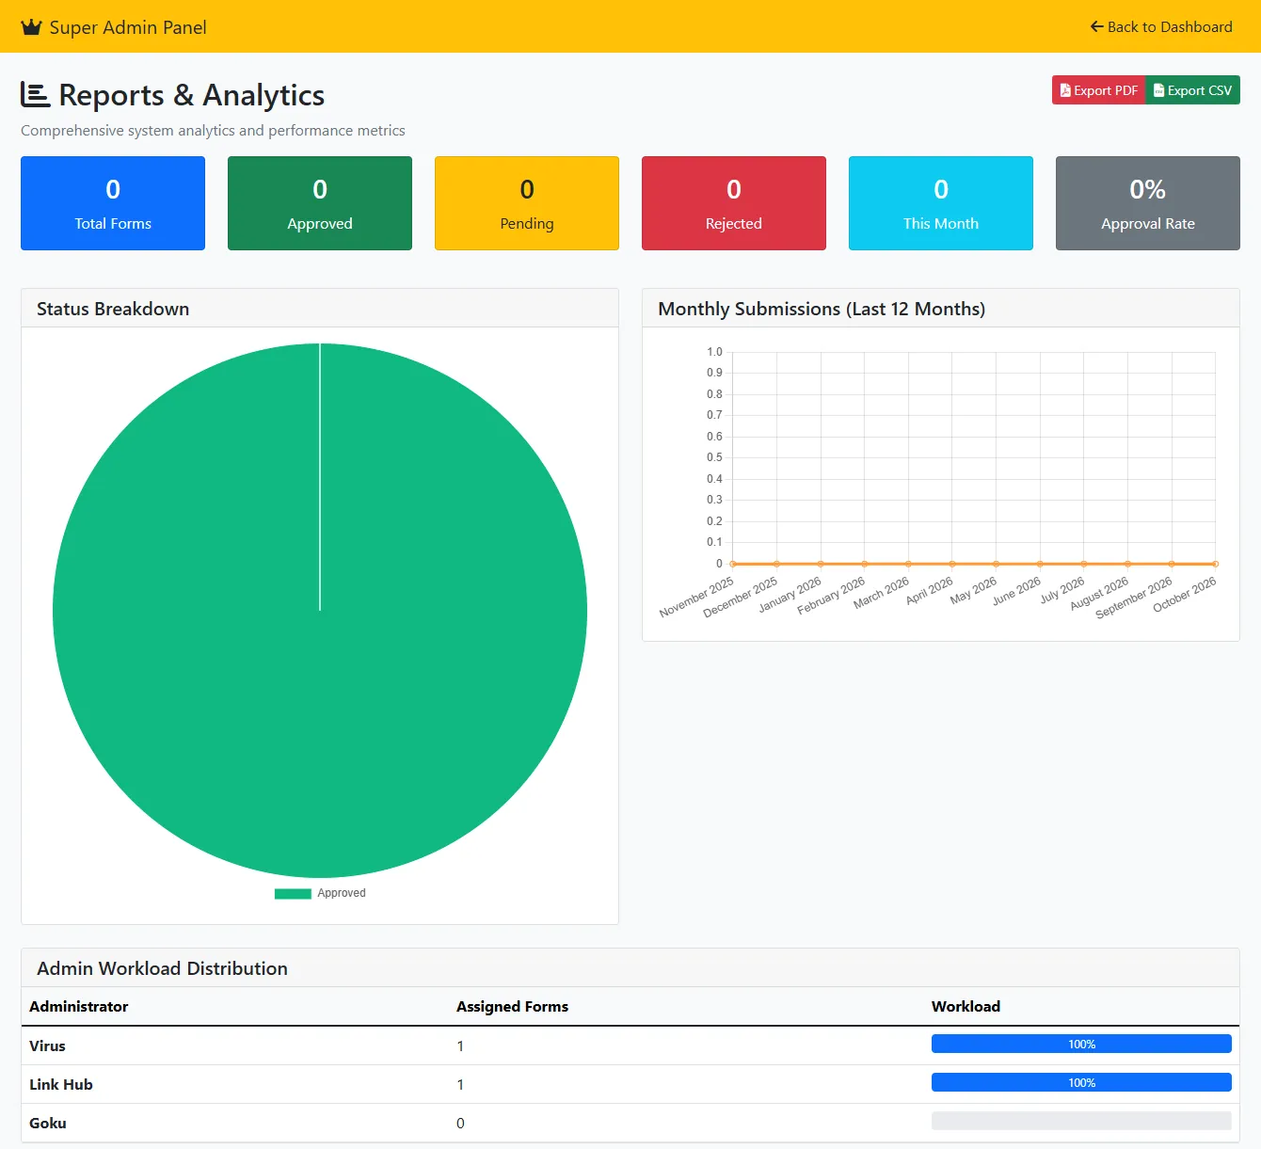Click the October 2026 axis label
Viewport: 1261px width, 1149px height.
1186,595
